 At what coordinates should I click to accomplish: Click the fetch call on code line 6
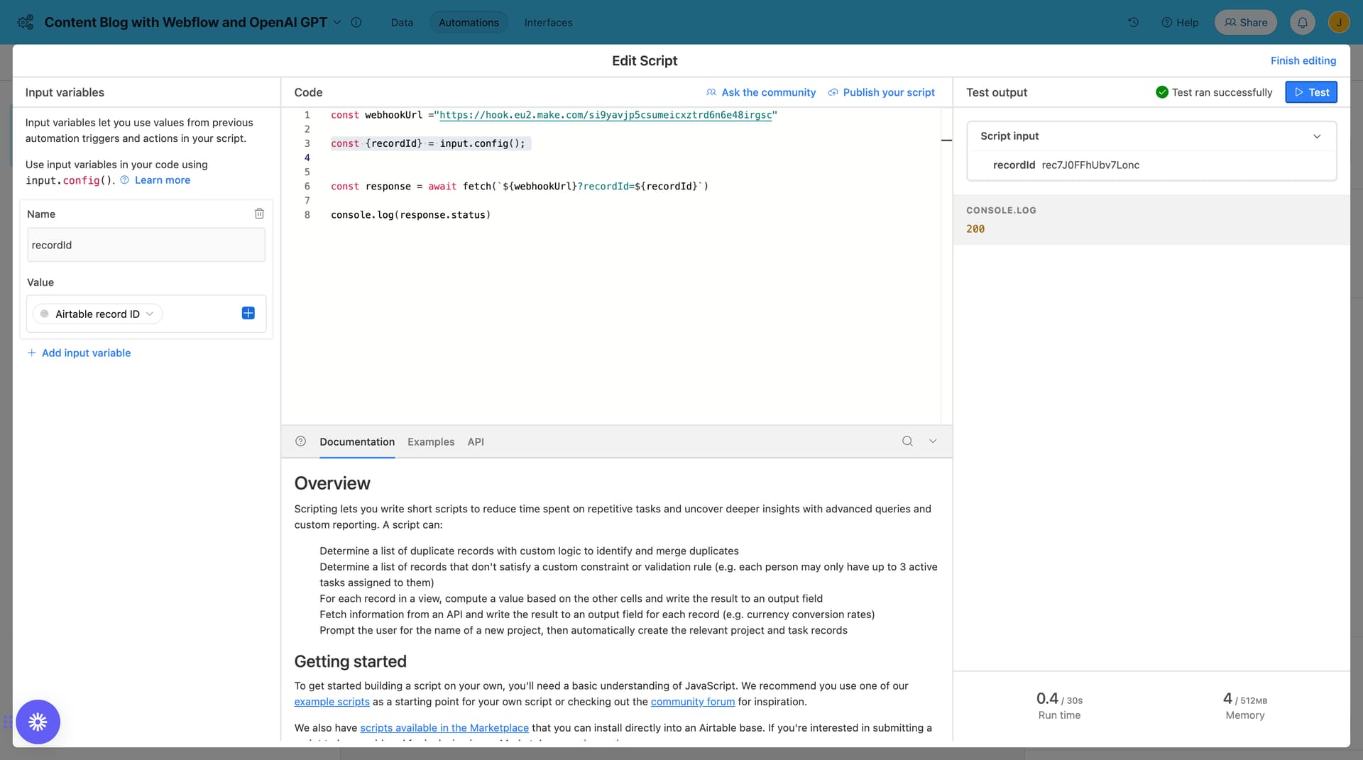pyautogui.click(x=520, y=187)
